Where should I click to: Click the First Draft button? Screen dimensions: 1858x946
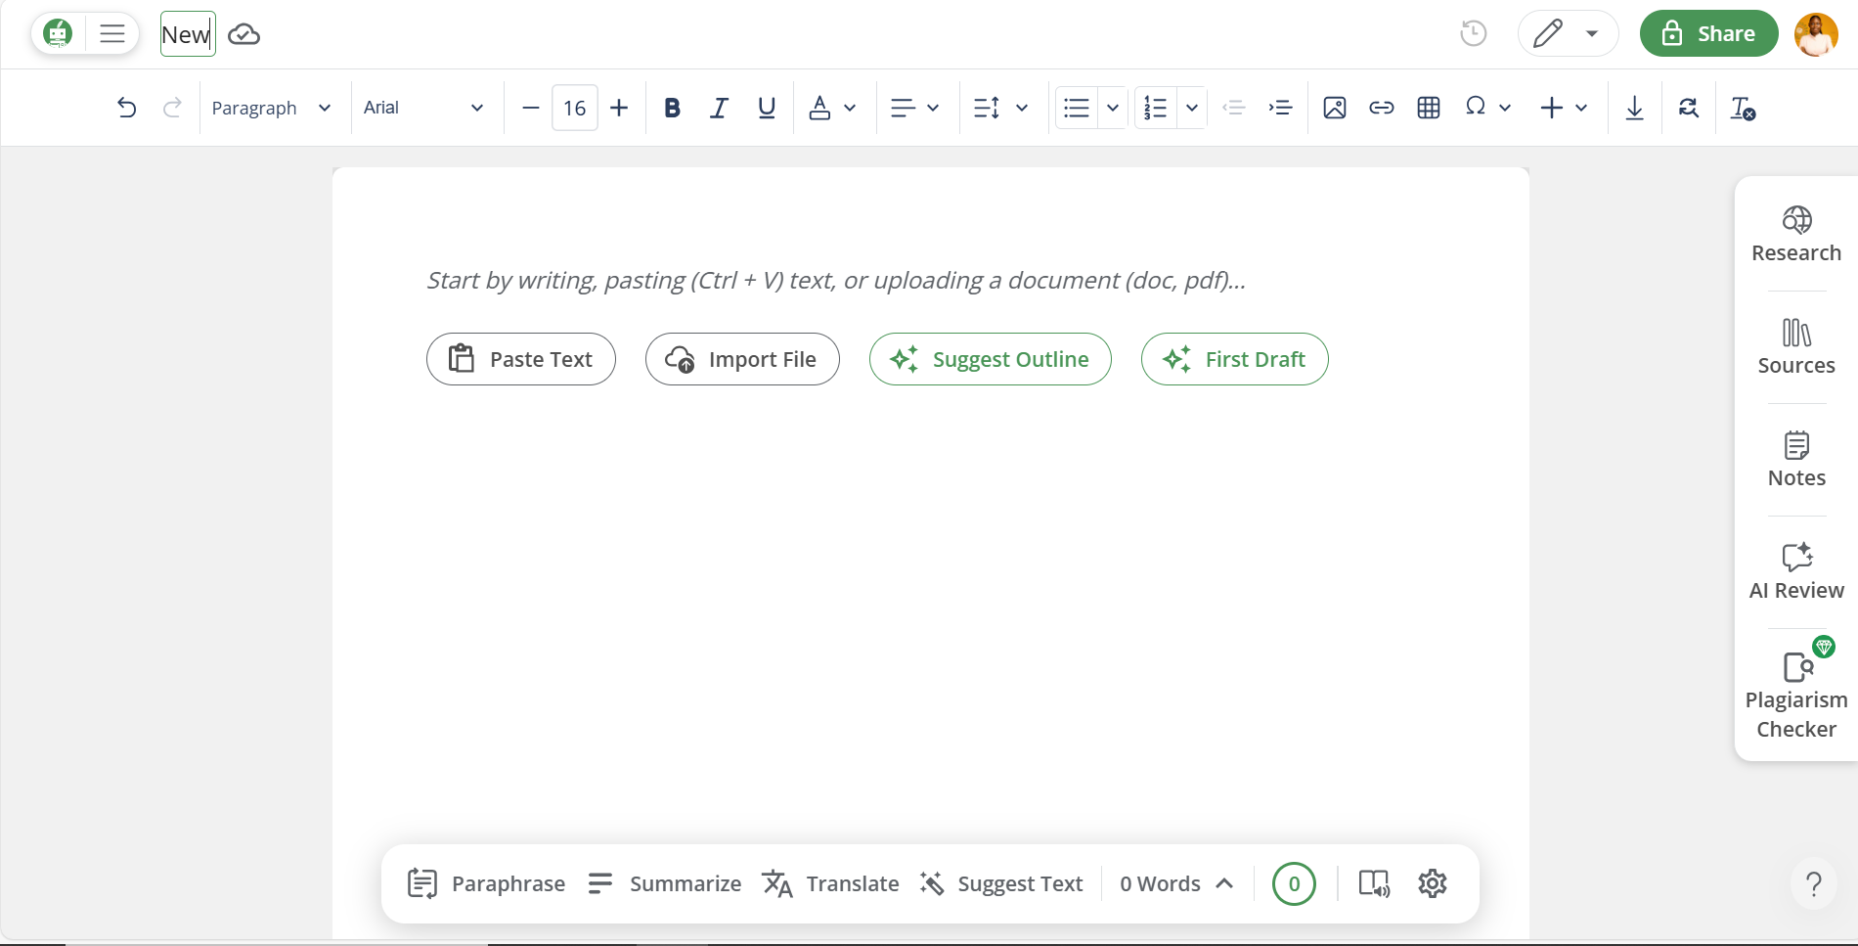tap(1235, 359)
